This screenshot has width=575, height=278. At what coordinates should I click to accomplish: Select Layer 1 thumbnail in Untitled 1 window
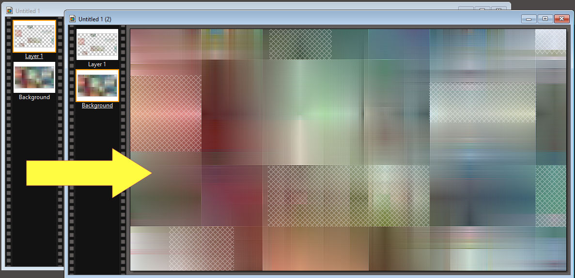tap(34, 36)
